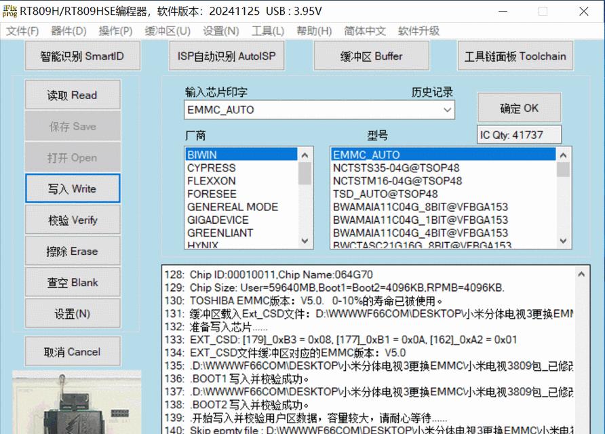Click the 取消 Cancel button
The width and height of the screenshot is (605, 434).
tap(73, 351)
